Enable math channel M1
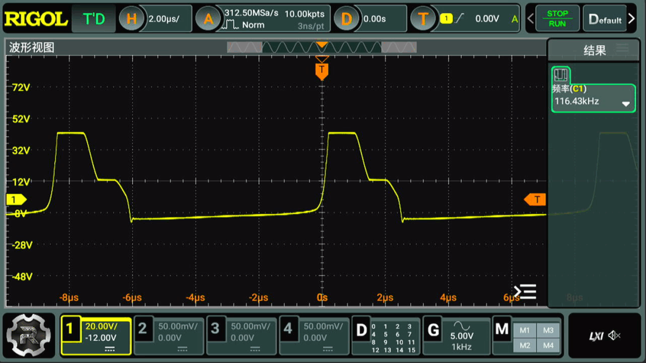Screen dimensions: 646x363 [x=525, y=330]
